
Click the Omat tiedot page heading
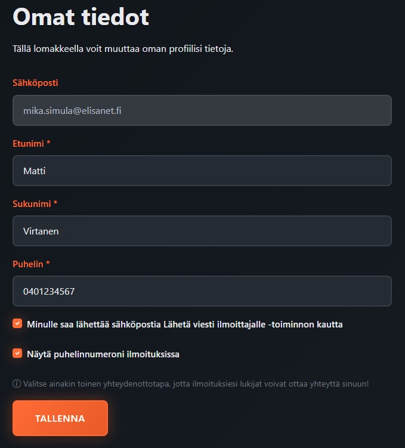coord(81,17)
